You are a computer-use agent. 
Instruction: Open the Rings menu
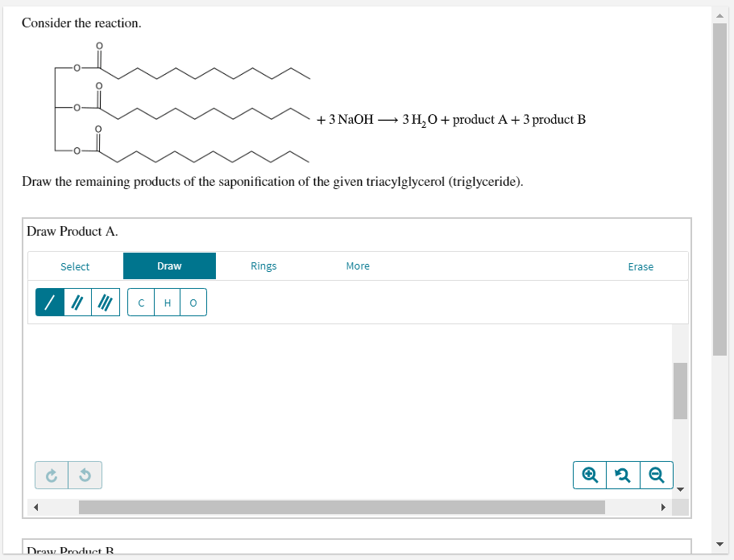pyautogui.click(x=263, y=266)
